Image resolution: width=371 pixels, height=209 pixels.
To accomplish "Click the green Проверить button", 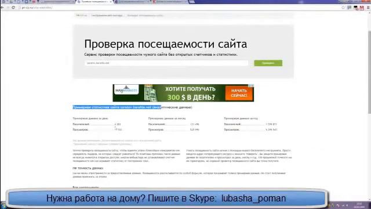I will click(x=268, y=63).
